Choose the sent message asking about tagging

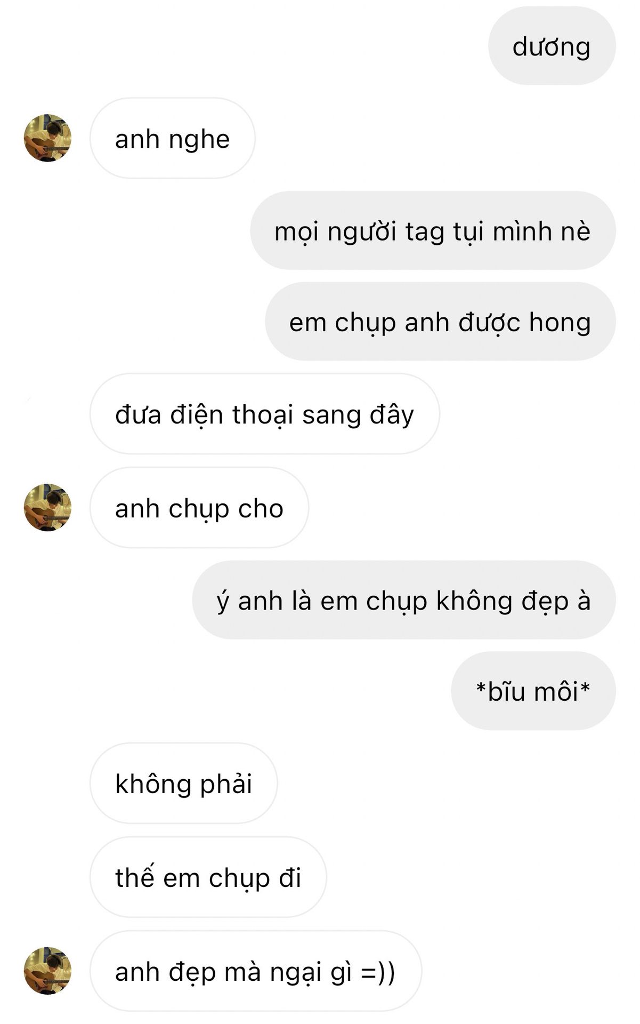tap(433, 230)
